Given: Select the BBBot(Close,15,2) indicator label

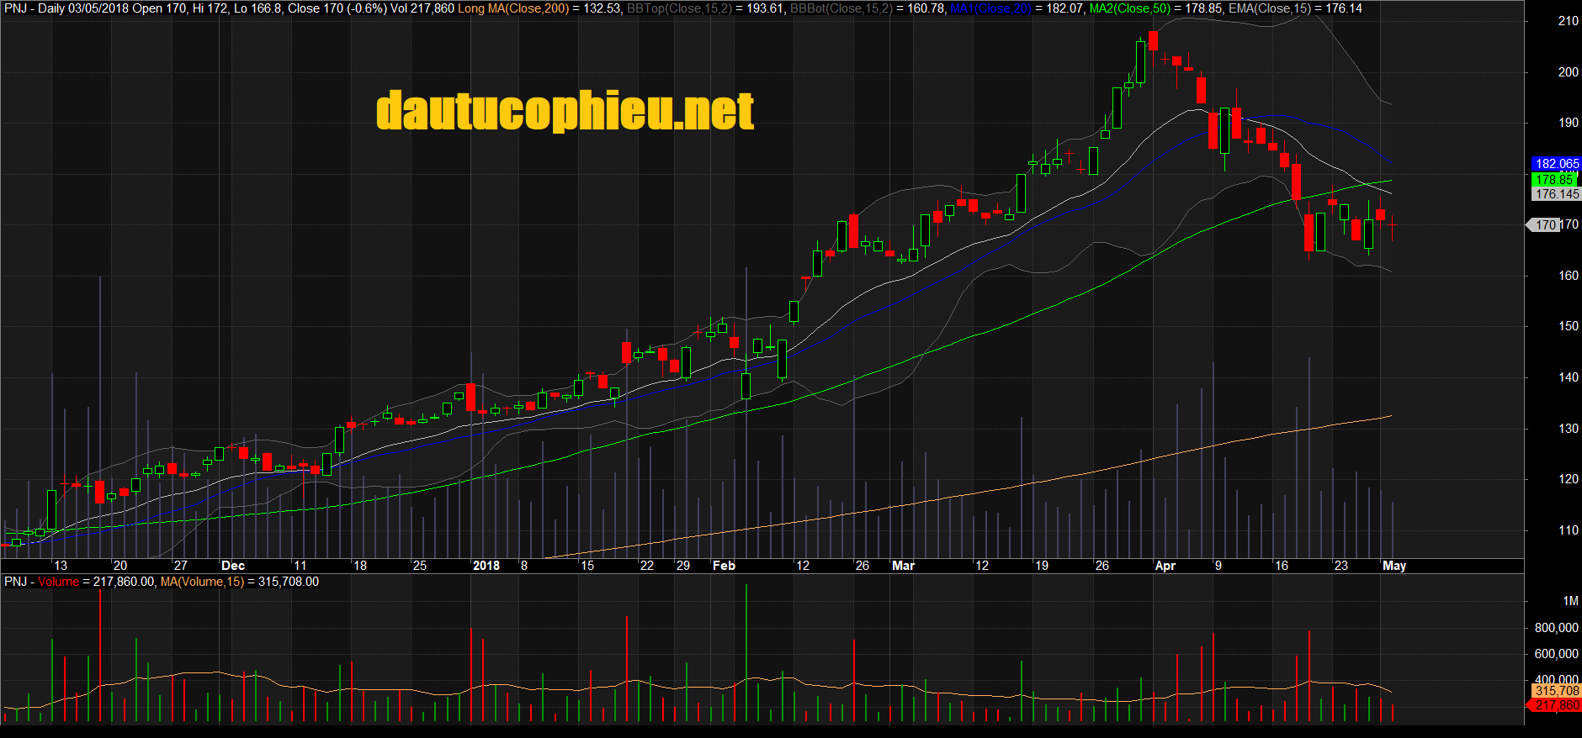Looking at the screenshot, I should (x=841, y=8).
